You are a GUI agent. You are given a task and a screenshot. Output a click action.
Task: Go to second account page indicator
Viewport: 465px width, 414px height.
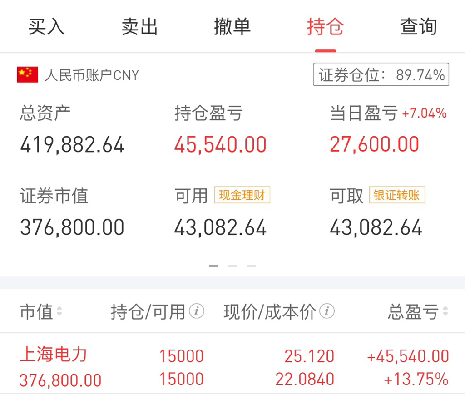[x=232, y=266]
